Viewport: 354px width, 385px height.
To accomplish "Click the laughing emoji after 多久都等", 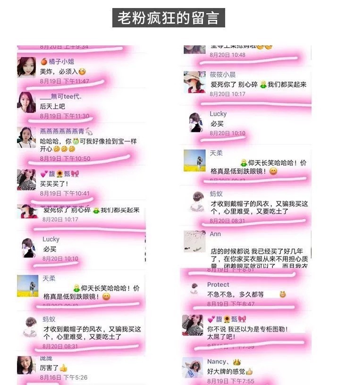I will coord(283,294).
